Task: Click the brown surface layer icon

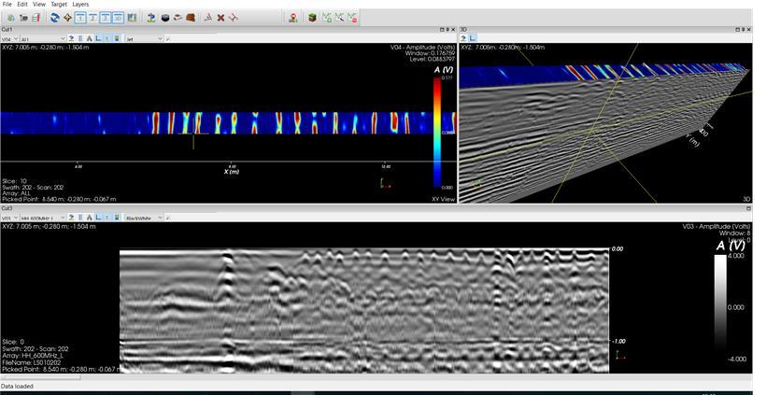Action: [x=191, y=18]
